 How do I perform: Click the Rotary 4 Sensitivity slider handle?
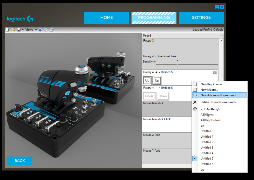(177, 64)
